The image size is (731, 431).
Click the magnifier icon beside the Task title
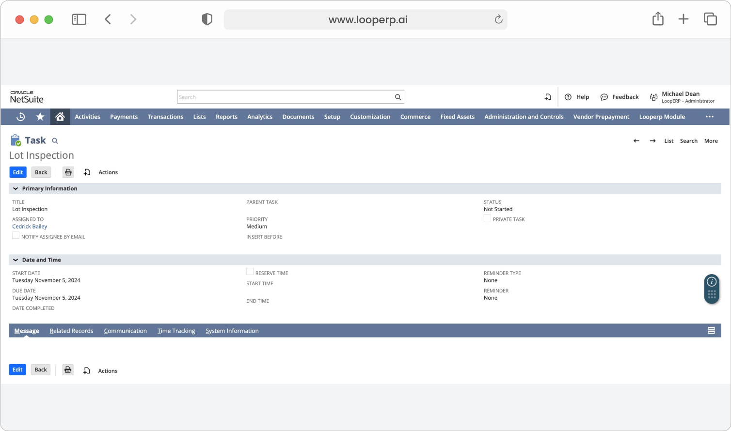pos(55,141)
